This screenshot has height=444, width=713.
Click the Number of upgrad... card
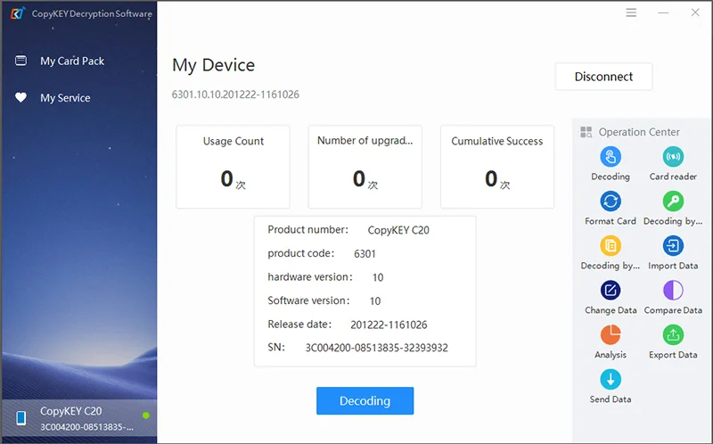(x=365, y=167)
